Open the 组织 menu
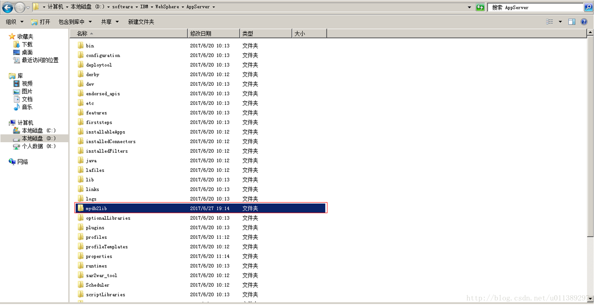Screen dimensions: 594x306 tap(14, 22)
